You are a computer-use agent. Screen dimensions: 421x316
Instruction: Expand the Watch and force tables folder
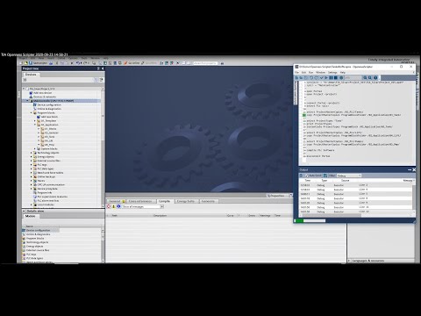pyautogui.click(x=32, y=173)
